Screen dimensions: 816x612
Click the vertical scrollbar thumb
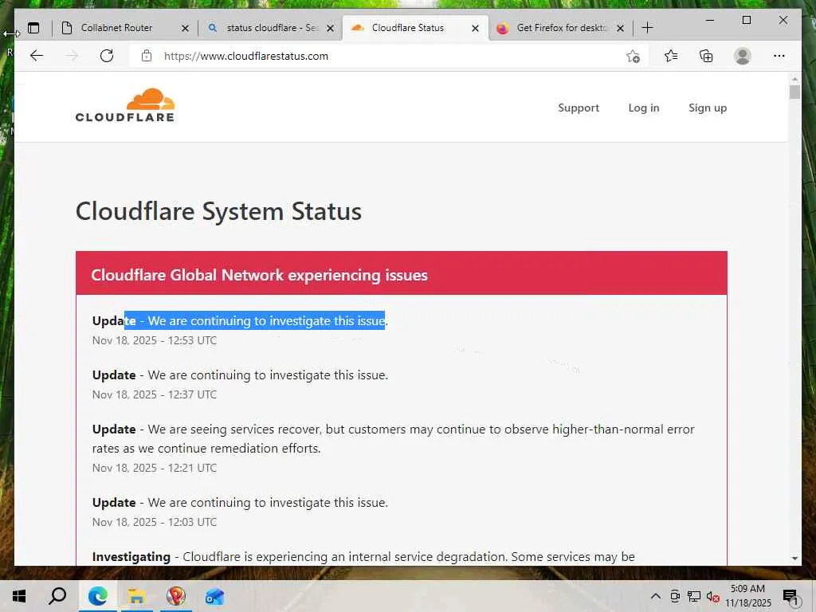(x=794, y=92)
